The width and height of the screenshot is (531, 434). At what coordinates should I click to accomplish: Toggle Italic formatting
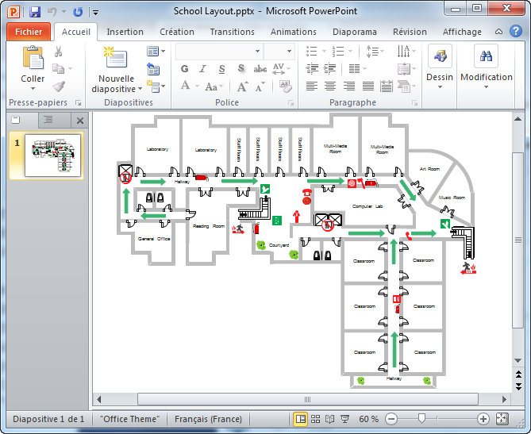tap(203, 69)
